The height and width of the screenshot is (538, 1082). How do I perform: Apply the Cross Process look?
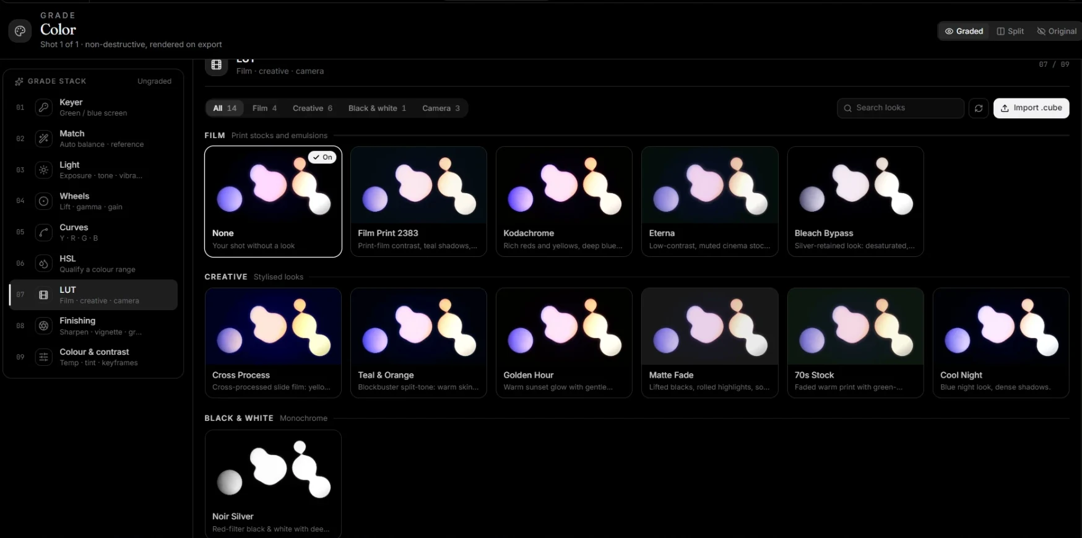click(x=273, y=343)
